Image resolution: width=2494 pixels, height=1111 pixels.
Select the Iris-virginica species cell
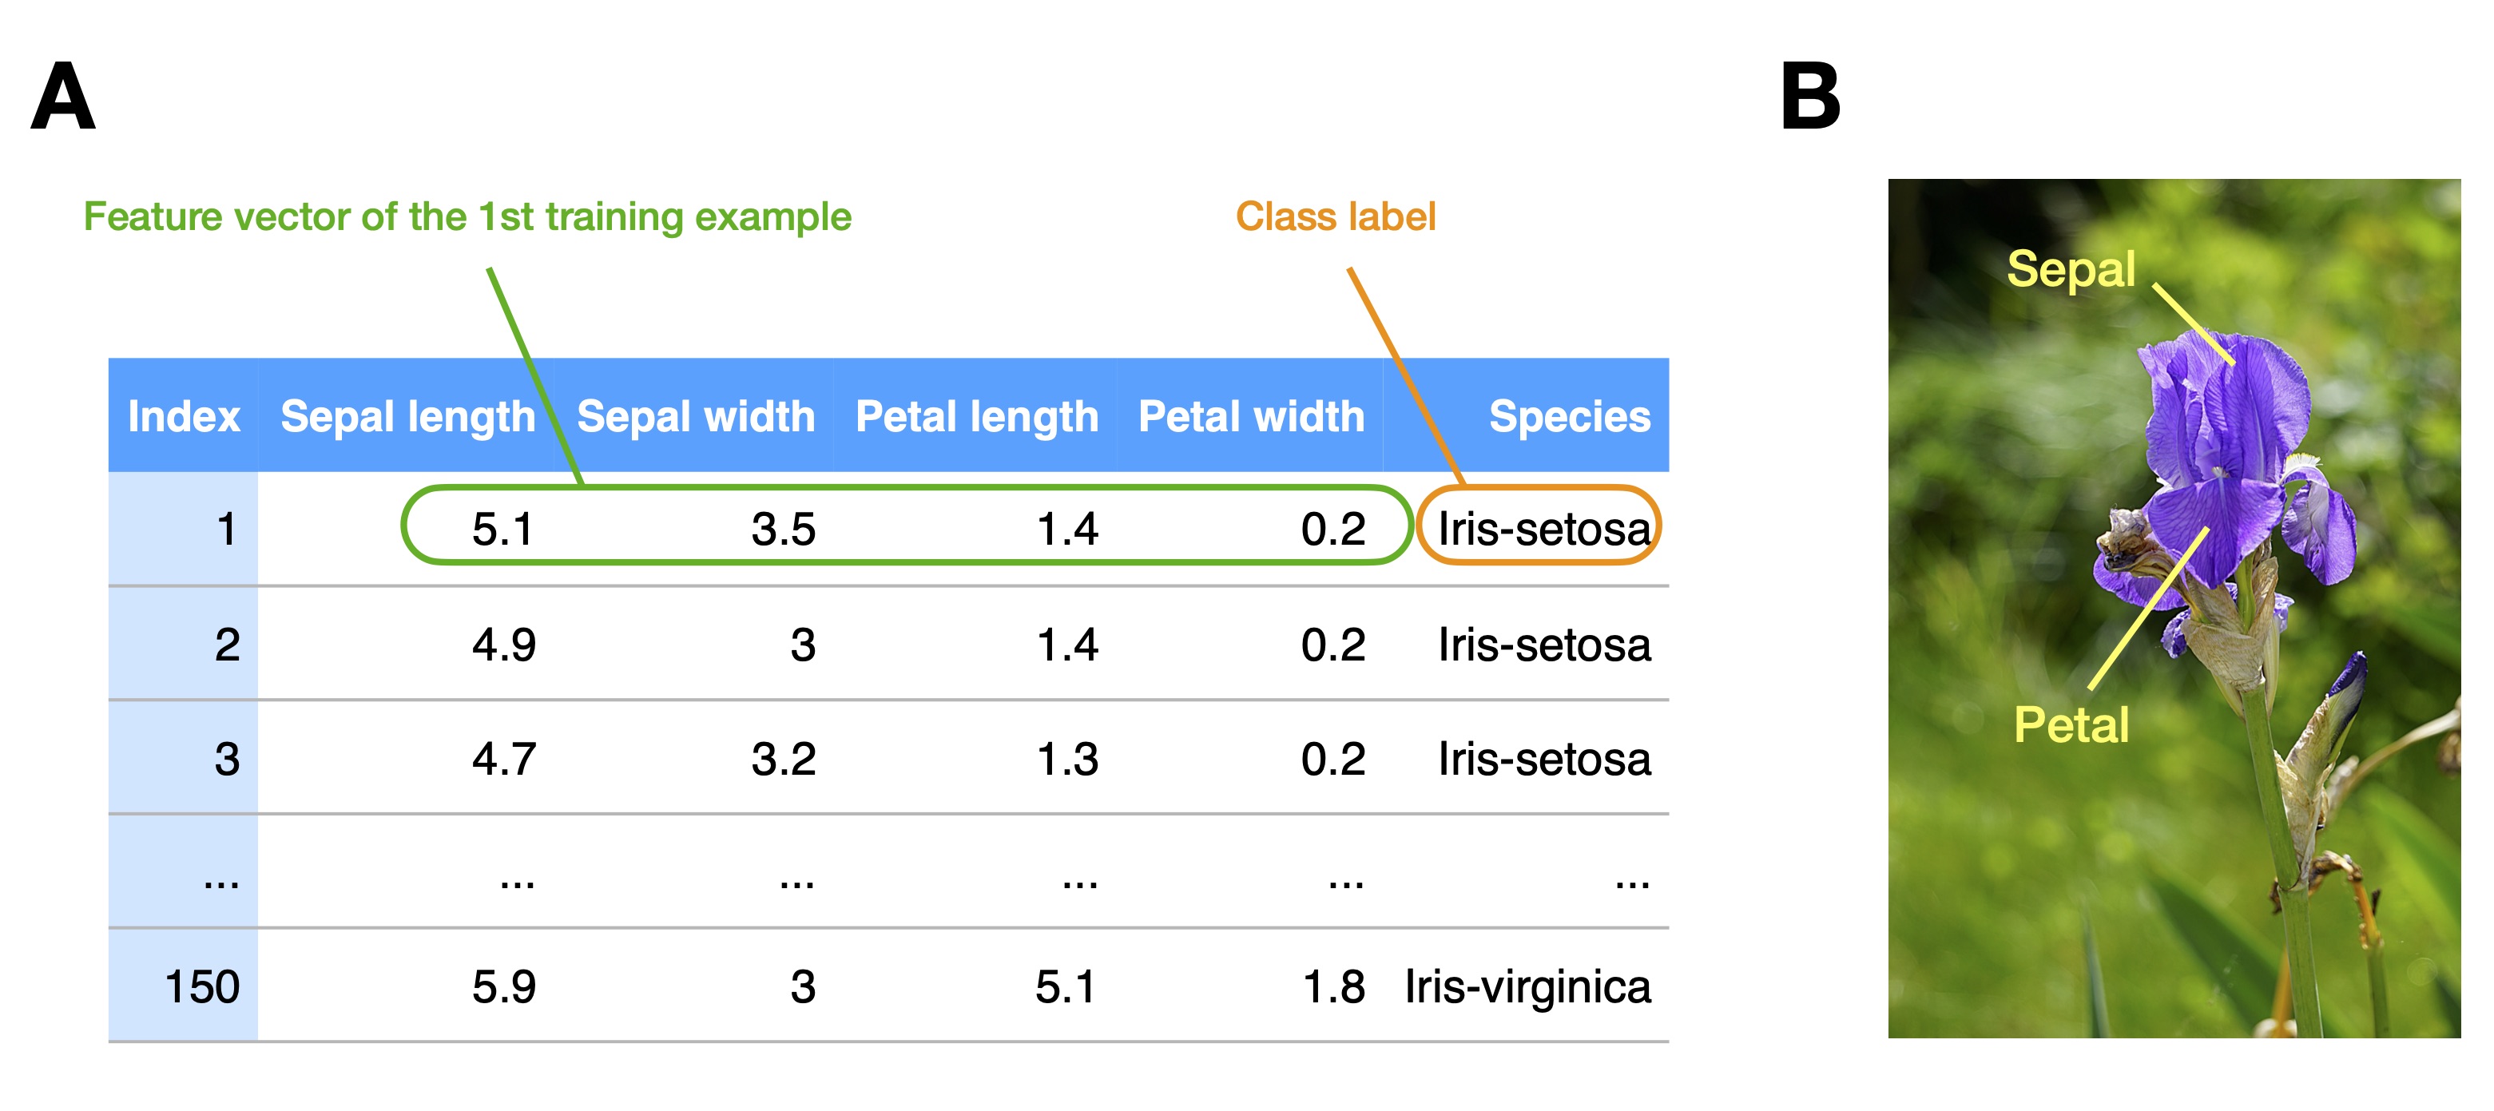(1527, 987)
